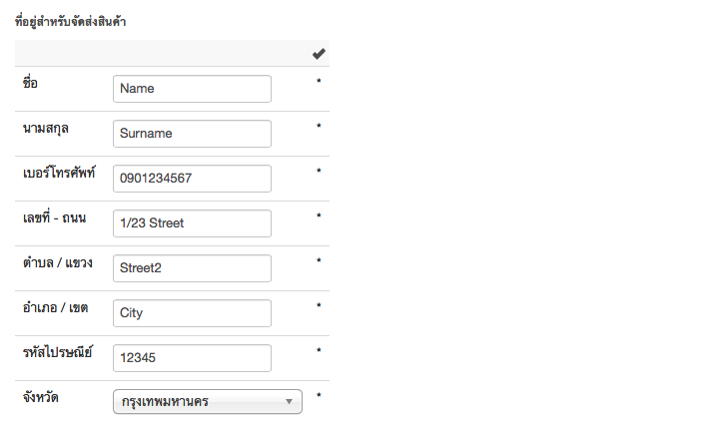Screen dimensions: 724x424
Task: Click the Street2 input field
Action: 192,268
